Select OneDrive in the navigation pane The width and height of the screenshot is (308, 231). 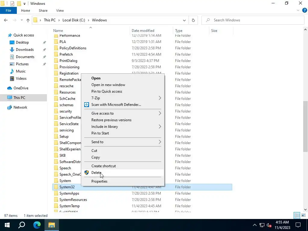(x=21, y=88)
